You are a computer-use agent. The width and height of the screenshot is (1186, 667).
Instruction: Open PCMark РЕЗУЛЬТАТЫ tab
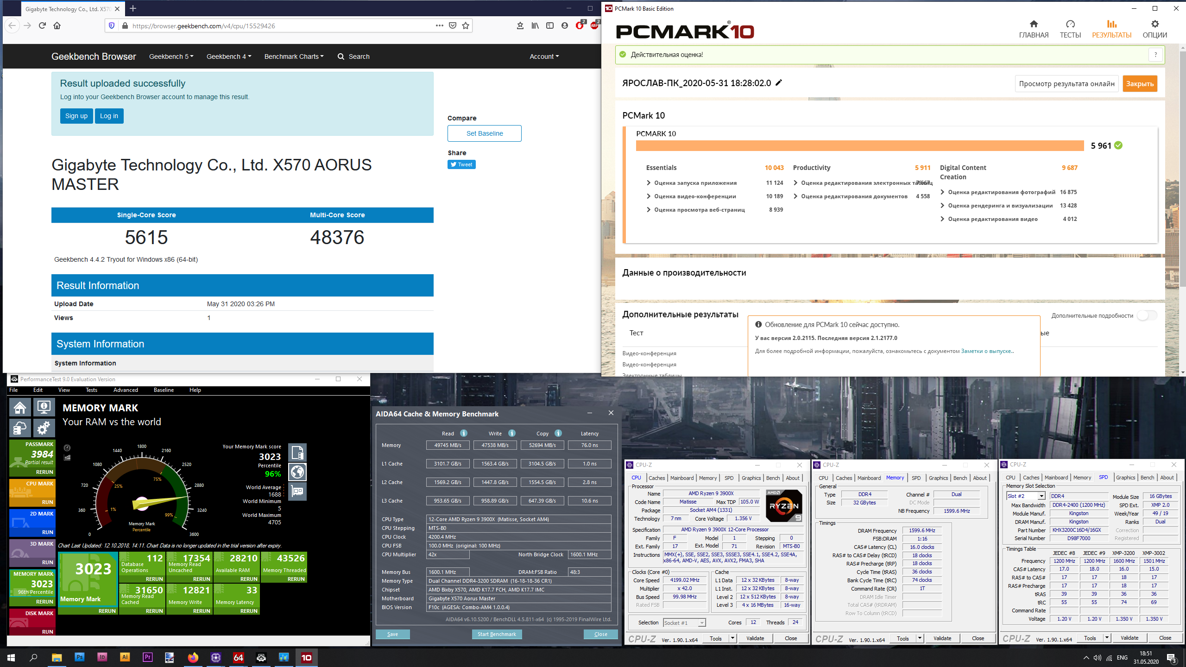(x=1111, y=29)
